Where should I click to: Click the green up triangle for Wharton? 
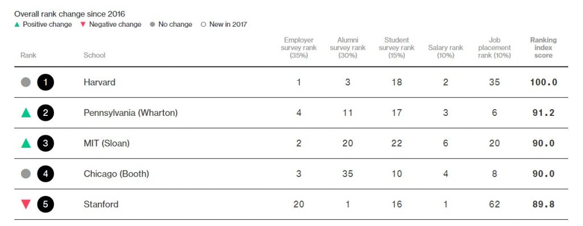click(26, 112)
